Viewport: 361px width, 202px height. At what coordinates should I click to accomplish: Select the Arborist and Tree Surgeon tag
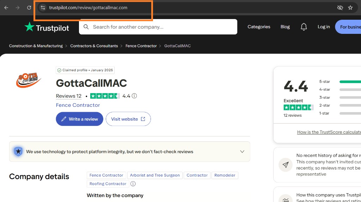(x=155, y=175)
